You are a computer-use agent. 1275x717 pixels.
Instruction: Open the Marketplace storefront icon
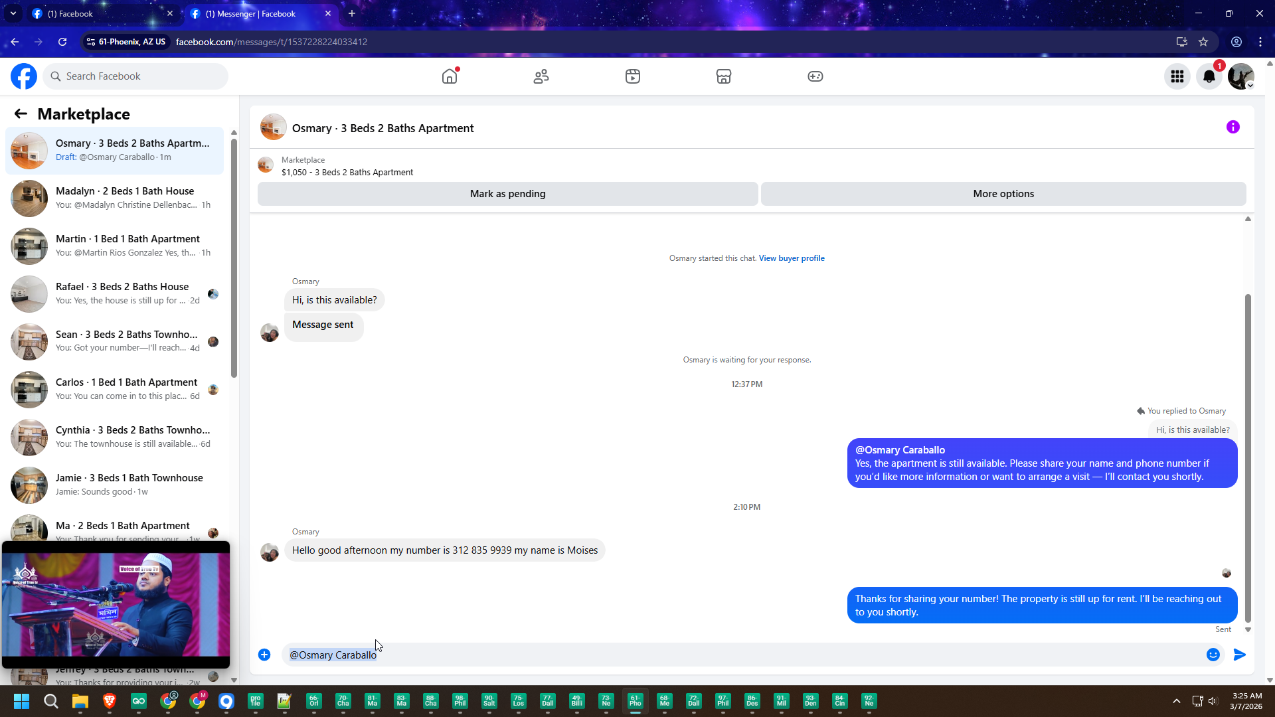(x=724, y=76)
